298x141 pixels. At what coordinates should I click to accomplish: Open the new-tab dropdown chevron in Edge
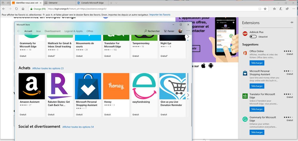116,3
